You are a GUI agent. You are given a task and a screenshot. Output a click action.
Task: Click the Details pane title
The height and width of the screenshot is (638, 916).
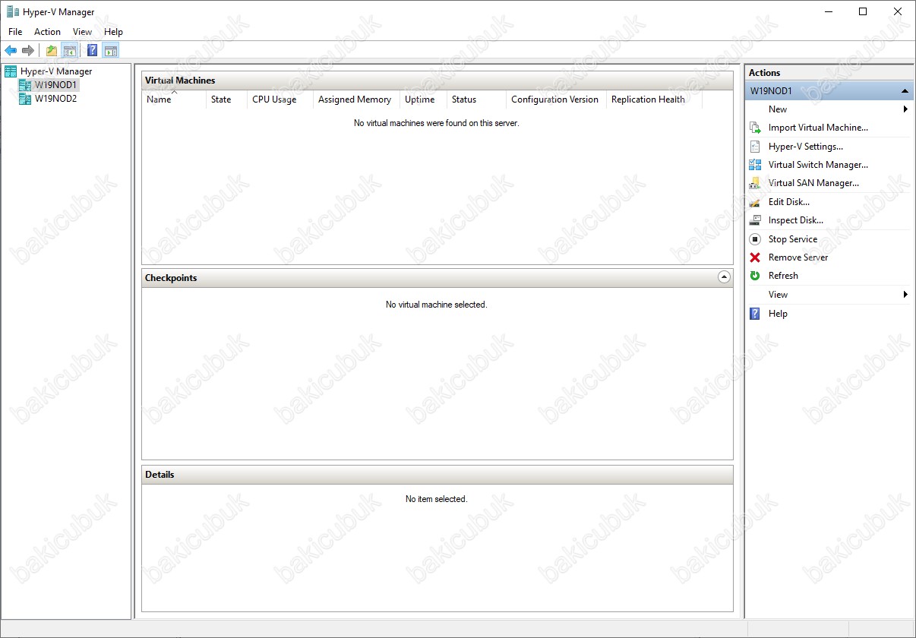pyautogui.click(x=160, y=475)
